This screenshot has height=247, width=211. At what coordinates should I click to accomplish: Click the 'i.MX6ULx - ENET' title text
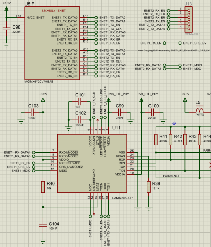[x=54, y=11]
